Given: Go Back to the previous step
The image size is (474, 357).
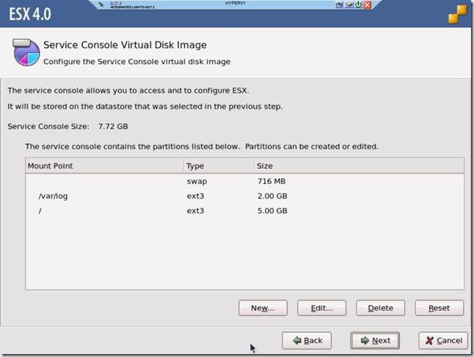Looking at the screenshot, I should coord(307,340).
